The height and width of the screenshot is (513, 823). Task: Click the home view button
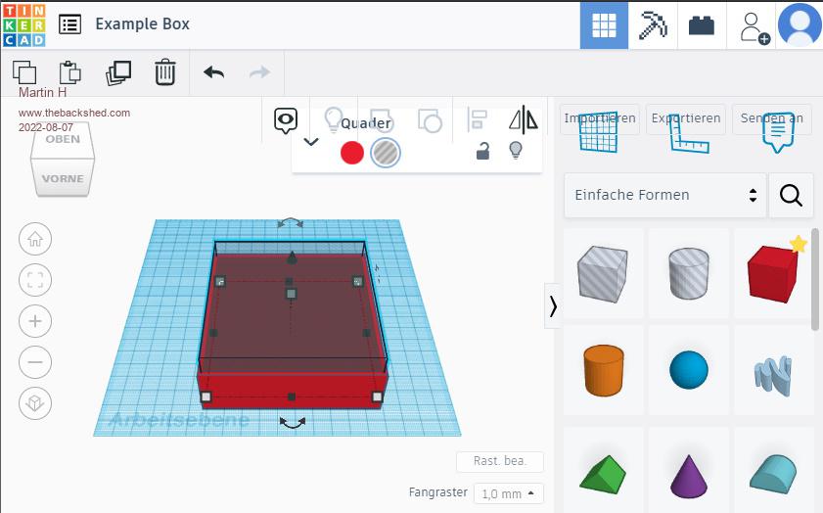(x=35, y=238)
